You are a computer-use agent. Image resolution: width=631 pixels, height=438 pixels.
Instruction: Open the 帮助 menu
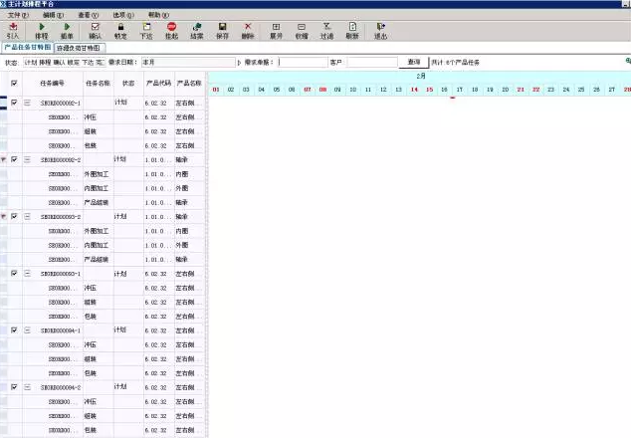[x=158, y=15]
